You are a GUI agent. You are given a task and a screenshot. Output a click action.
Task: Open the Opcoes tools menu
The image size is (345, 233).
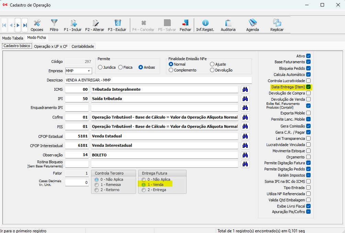pyautogui.click(x=37, y=25)
